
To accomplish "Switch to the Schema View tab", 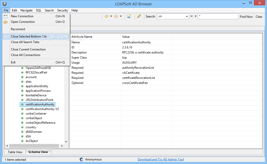I will coord(38,152).
